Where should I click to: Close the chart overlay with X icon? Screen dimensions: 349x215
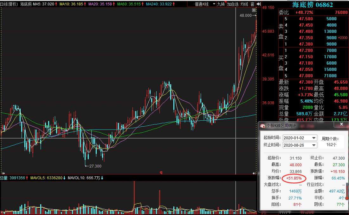tap(254, 10)
